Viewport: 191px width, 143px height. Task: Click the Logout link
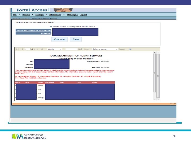[x=83, y=15]
